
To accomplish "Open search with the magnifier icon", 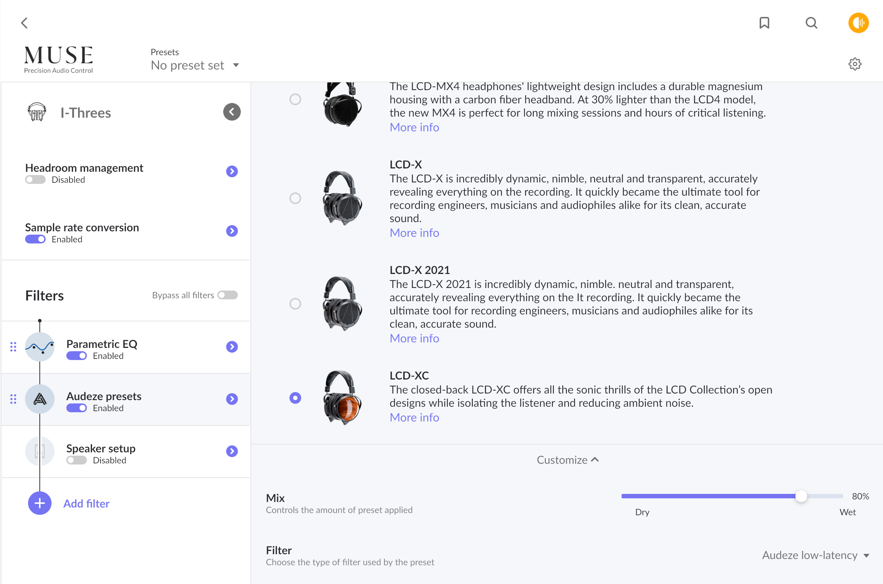I will point(812,23).
